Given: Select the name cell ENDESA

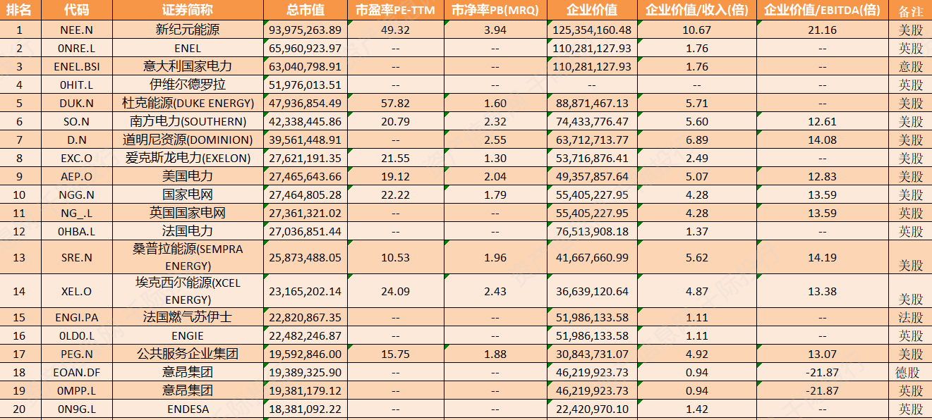Looking at the screenshot, I should coord(187,409).
